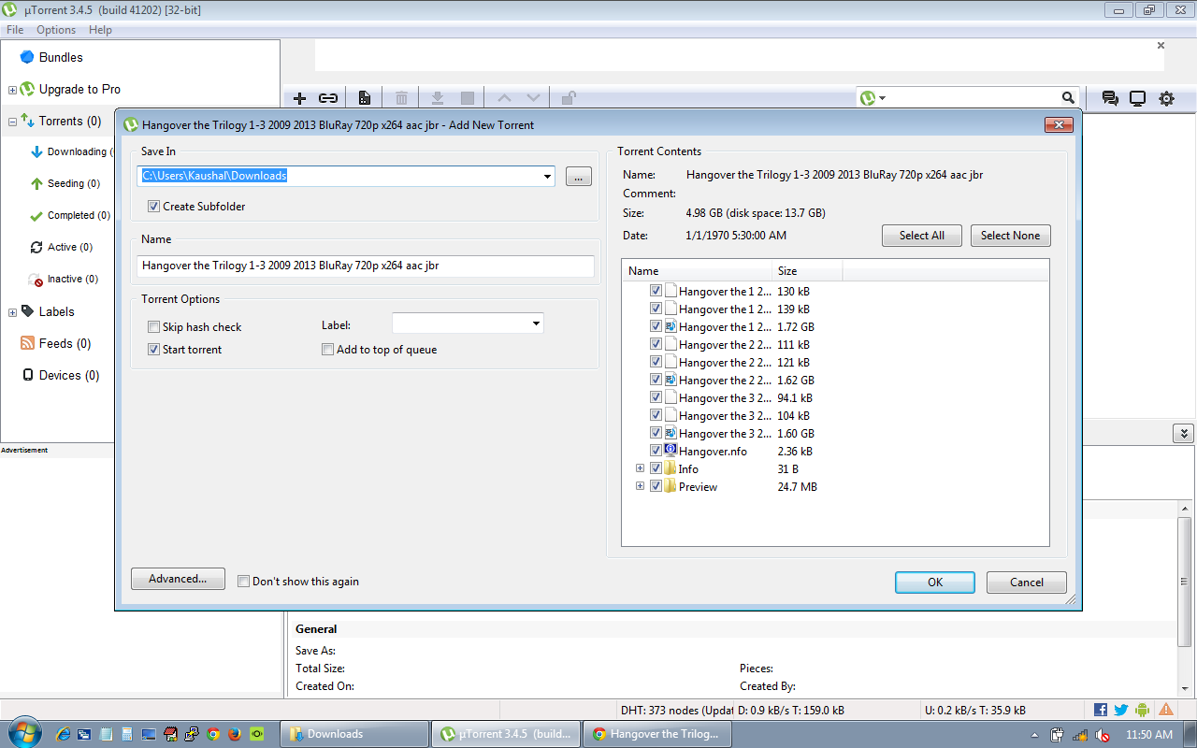Click the Add Torrent plus icon in toolbar

click(x=299, y=98)
